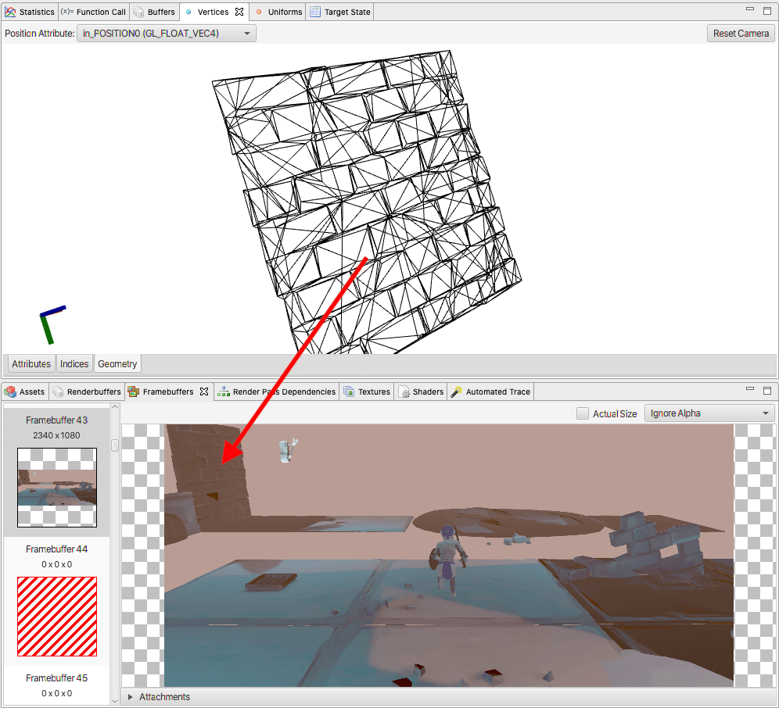The width and height of the screenshot is (779, 708).
Task: Close the Framebuffers tab
Action: pos(204,392)
